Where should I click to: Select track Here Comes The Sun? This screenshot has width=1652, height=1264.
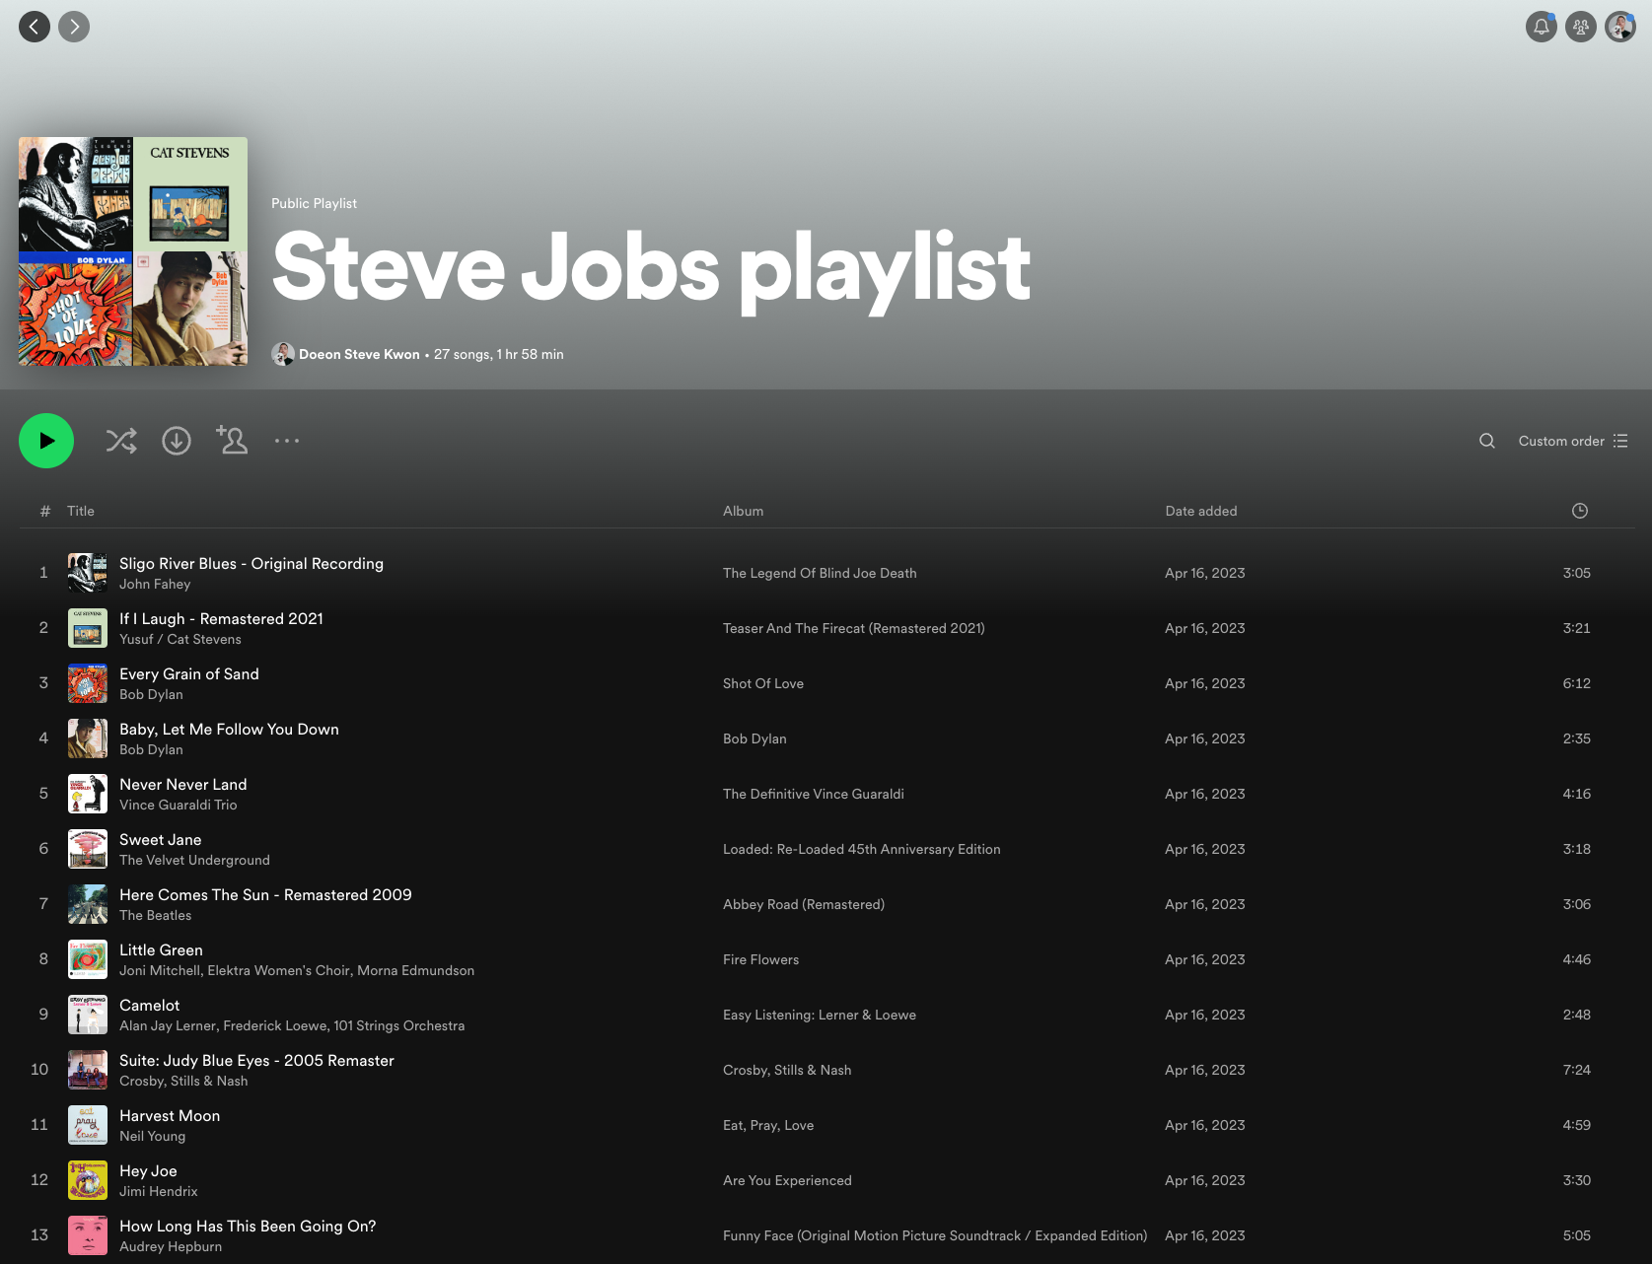click(265, 894)
